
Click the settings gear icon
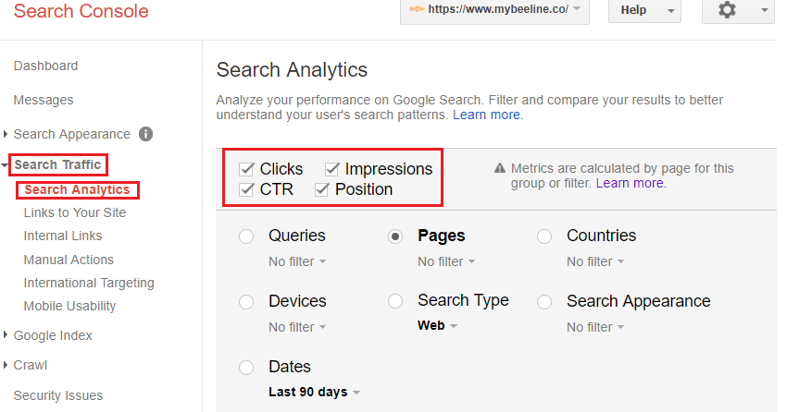pos(727,10)
